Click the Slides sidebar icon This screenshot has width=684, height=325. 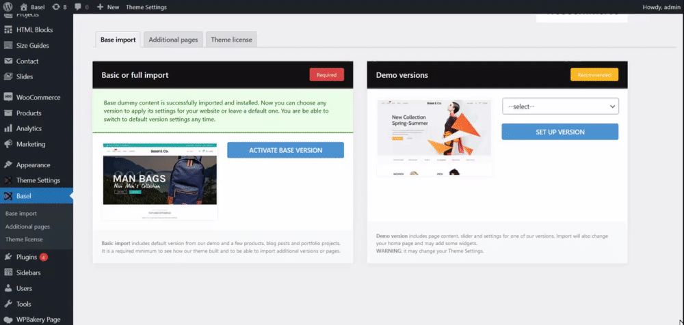8,76
